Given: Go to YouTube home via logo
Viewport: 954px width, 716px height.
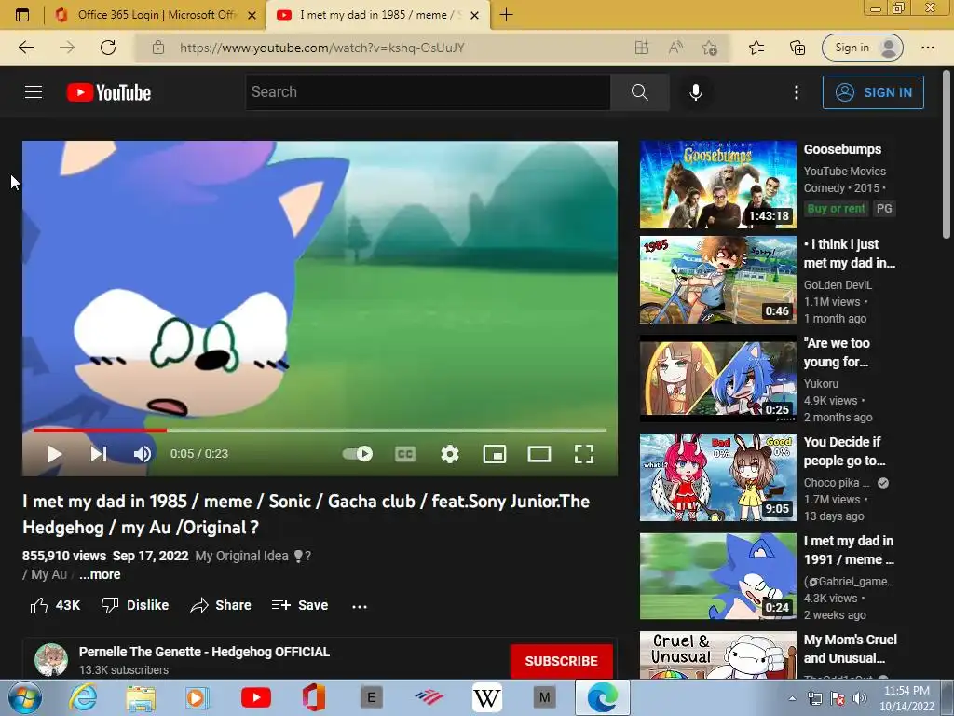Looking at the screenshot, I should pos(109,92).
